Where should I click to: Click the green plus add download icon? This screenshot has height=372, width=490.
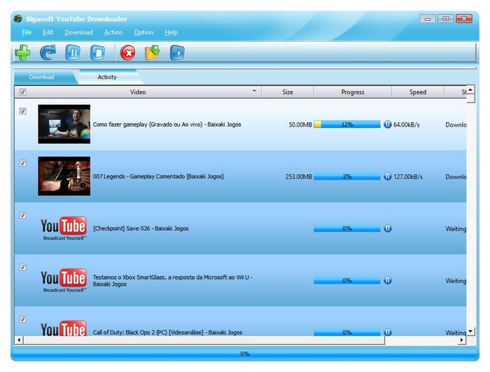23,52
